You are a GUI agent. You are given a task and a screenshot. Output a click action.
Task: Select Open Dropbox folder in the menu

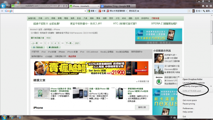pos(192,79)
